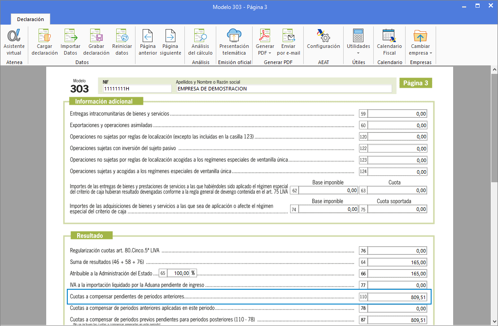Click field 78 cuotas aplicadas value
The image size is (498, 326).
pyautogui.click(x=397, y=308)
